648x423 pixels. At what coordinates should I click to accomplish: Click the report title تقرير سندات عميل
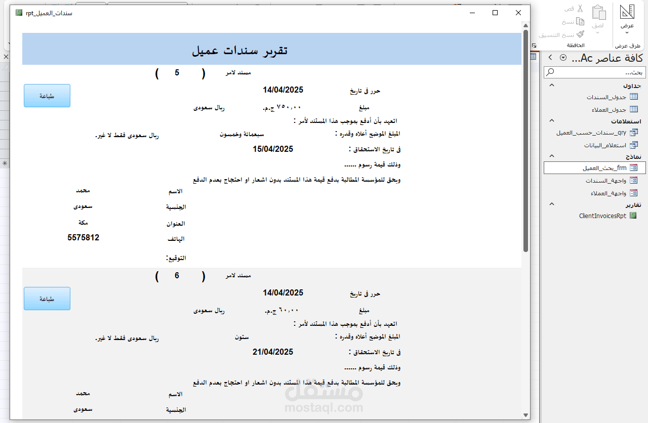point(239,50)
